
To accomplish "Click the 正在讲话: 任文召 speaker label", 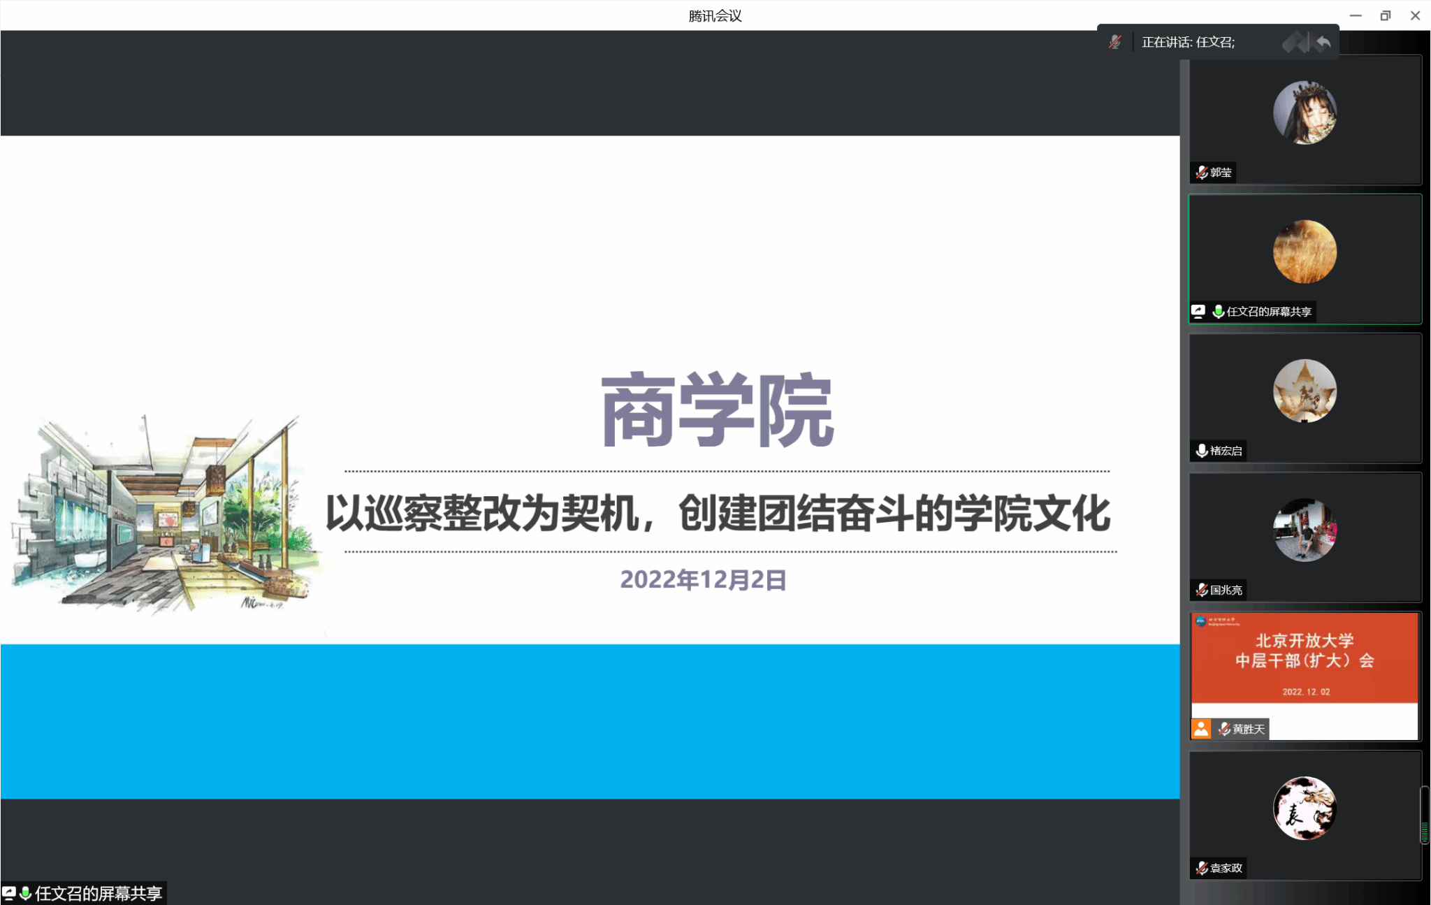I will [1188, 42].
